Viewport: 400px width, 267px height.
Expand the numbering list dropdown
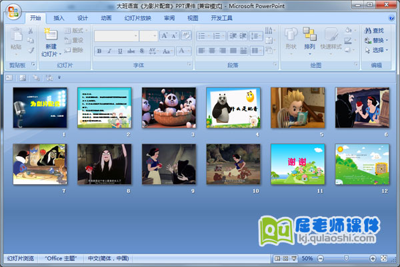tap(223, 36)
